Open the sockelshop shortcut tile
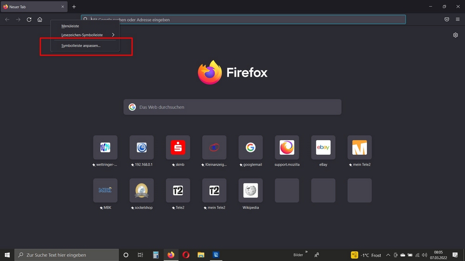This screenshot has height=261, width=465. (142, 190)
